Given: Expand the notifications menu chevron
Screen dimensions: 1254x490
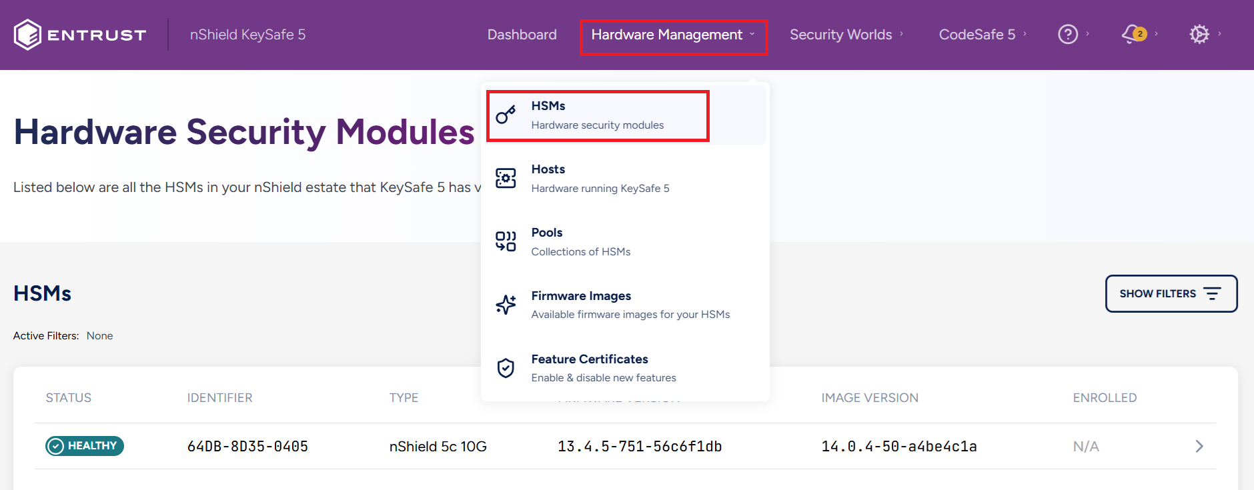Looking at the screenshot, I should (1156, 34).
